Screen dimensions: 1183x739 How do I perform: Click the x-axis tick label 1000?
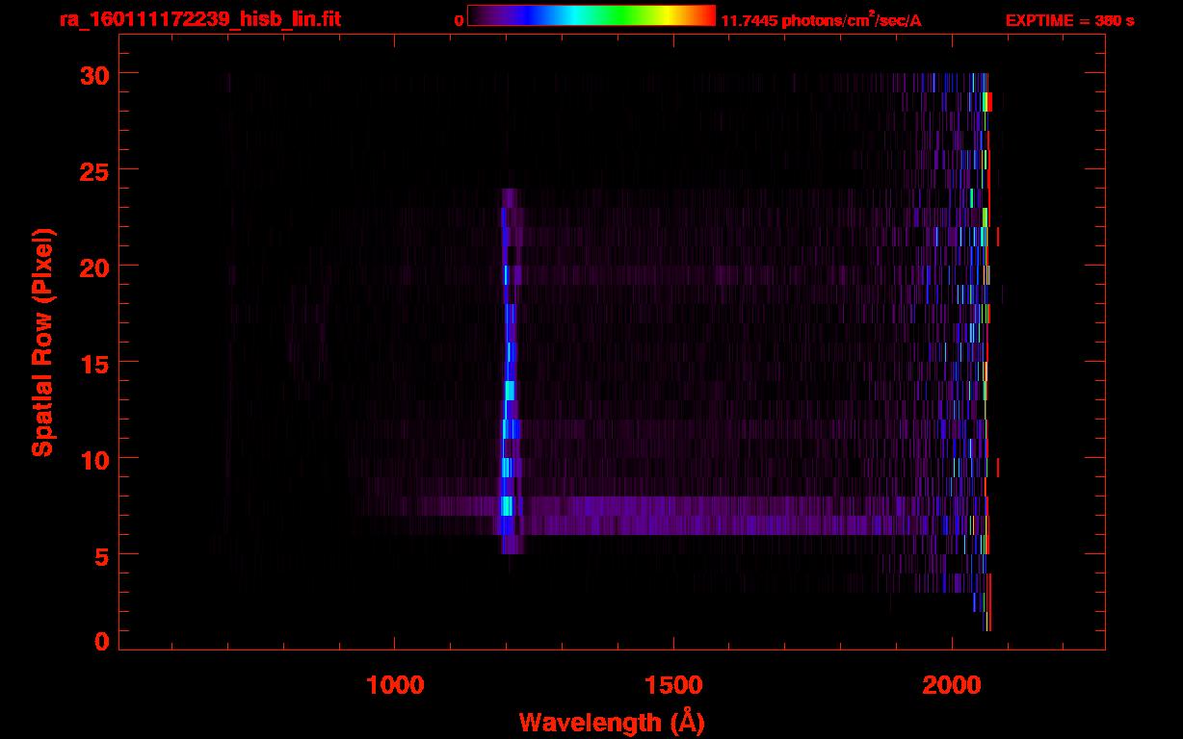[395, 685]
